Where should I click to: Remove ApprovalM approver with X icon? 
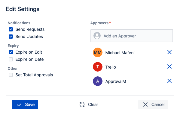169,81
